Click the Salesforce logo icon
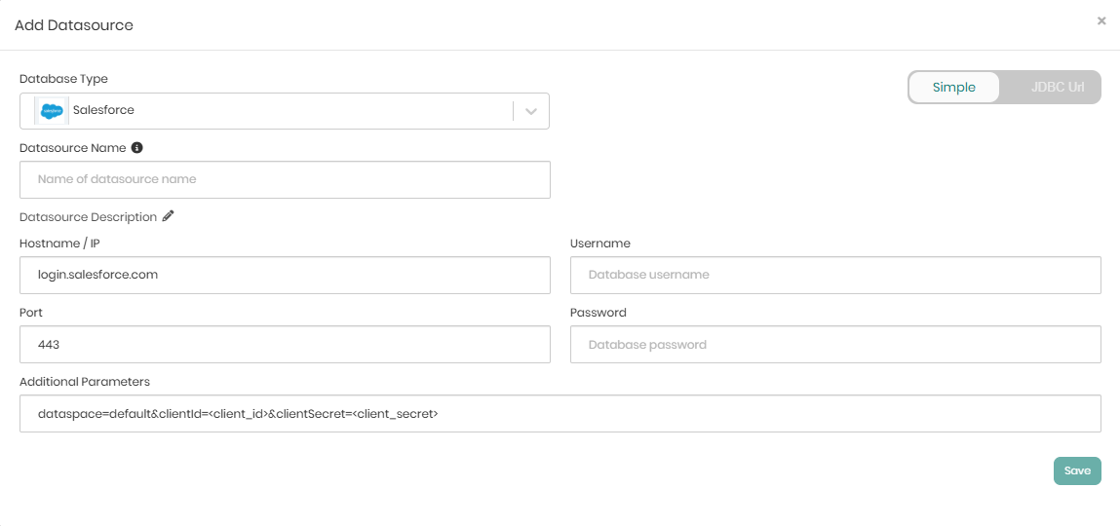This screenshot has width=1120, height=526. (x=51, y=111)
